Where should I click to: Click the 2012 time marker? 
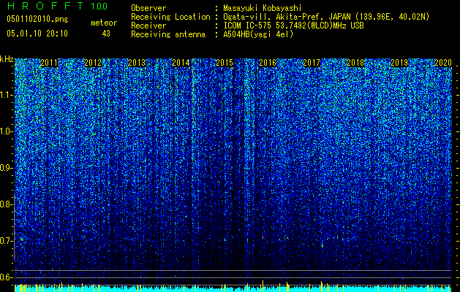pos(93,63)
